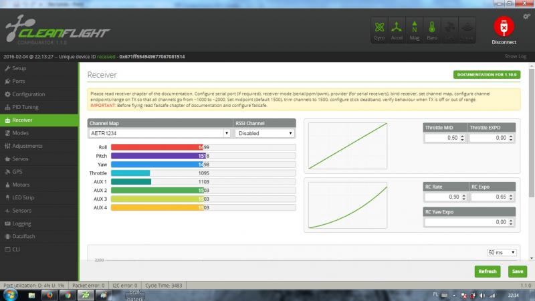The width and height of the screenshot is (535, 301).
Task: Open options via top-right gear icon
Action: (526, 16)
